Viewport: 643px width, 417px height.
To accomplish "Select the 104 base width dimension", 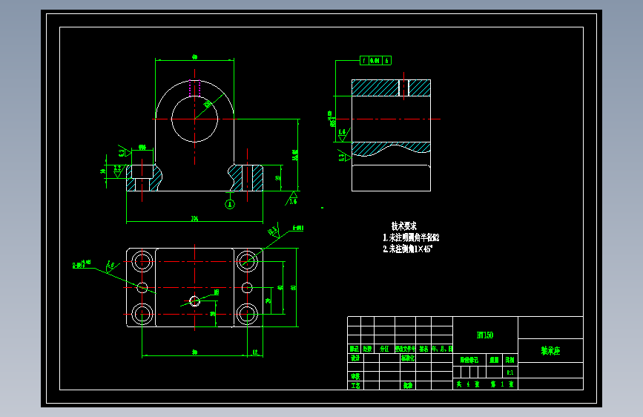I will pyautogui.click(x=194, y=219).
